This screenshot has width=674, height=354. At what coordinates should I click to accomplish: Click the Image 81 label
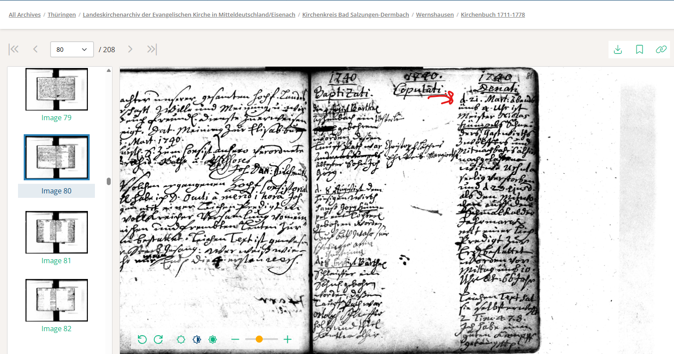point(56,261)
